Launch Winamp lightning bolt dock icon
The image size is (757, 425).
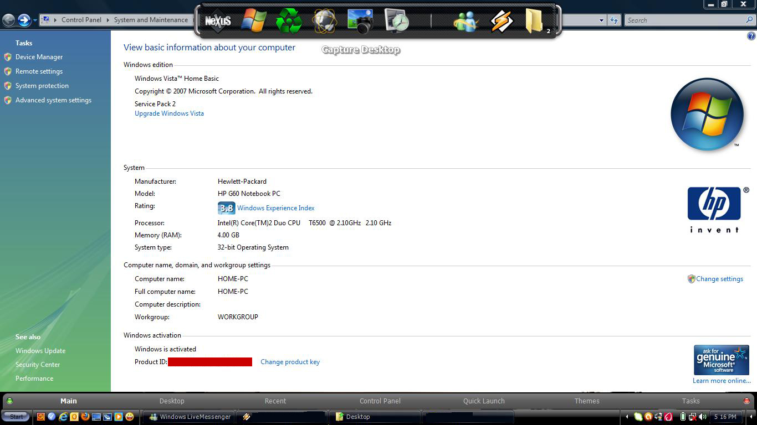pyautogui.click(x=502, y=21)
